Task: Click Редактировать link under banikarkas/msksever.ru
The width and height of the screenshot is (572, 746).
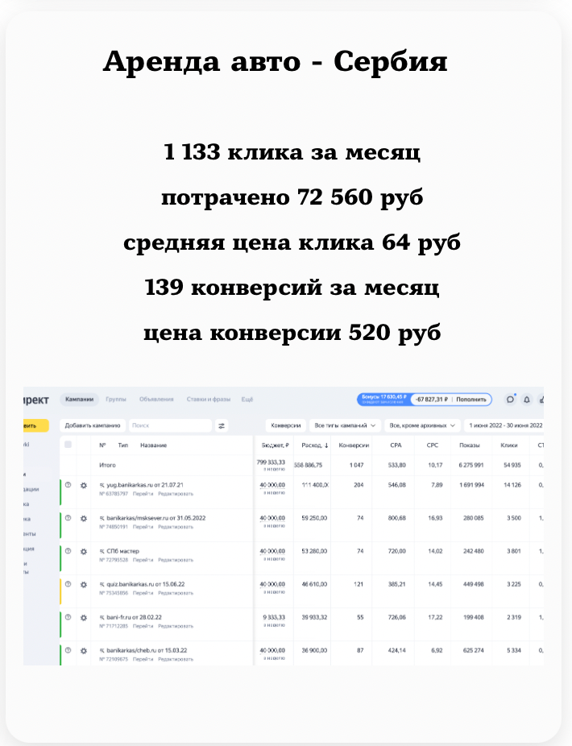Action: tap(176, 526)
